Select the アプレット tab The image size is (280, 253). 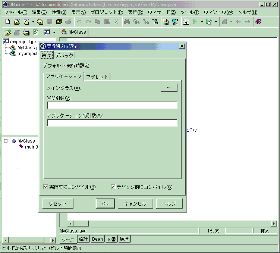coord(97,77)
